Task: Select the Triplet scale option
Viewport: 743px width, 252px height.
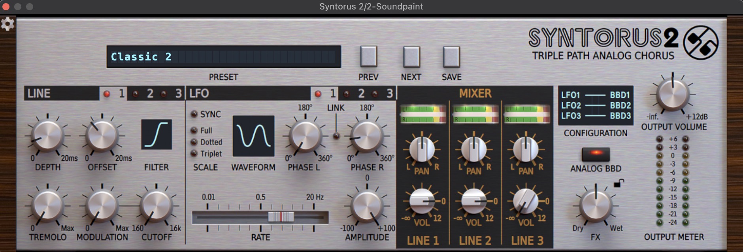Action: coord(194,154)
